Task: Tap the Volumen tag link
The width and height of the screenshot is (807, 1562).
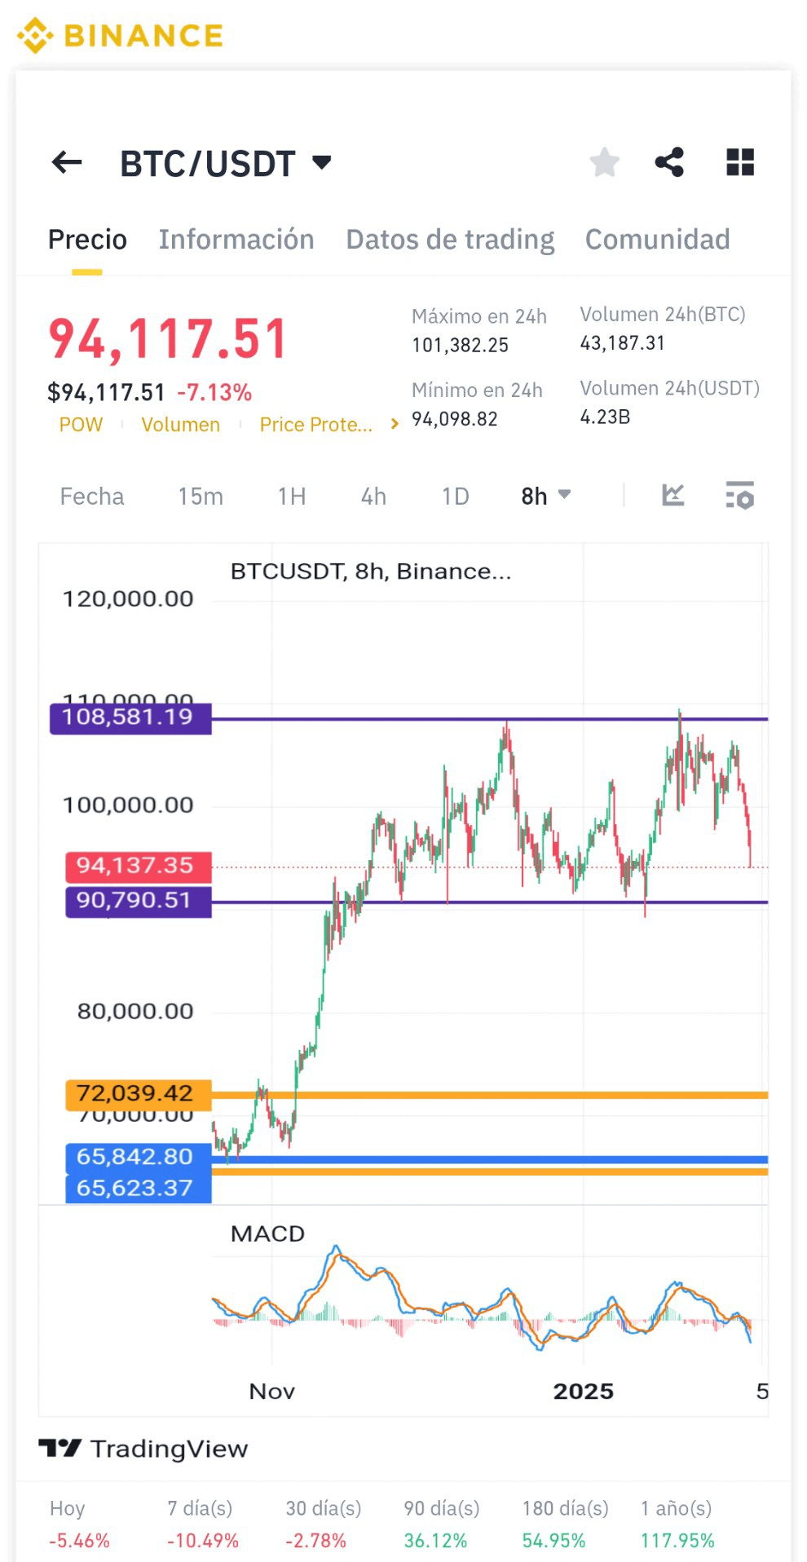Action: pos(180,425)
